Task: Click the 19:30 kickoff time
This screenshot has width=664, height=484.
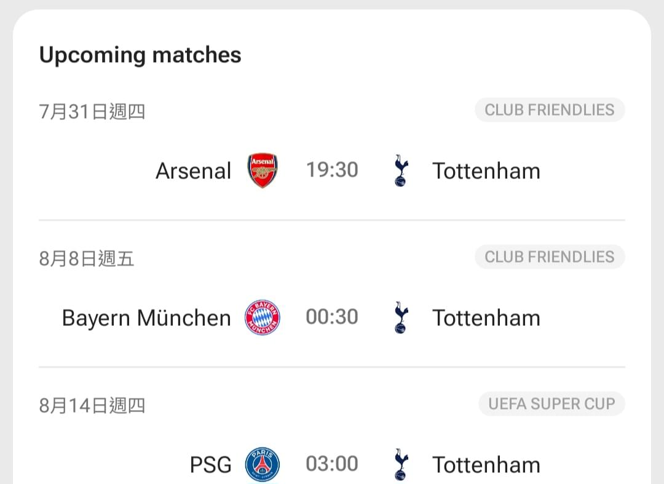Action: (x=332, y=170)
